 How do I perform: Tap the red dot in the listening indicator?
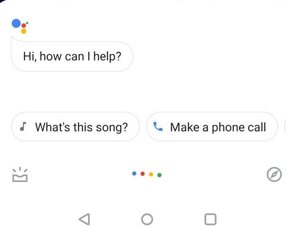point(143,174)
